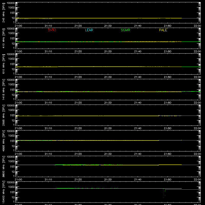Click 21:30 tick under the 1415 MHz plot
Screen dimensions: 205x205
pos(108,103)
